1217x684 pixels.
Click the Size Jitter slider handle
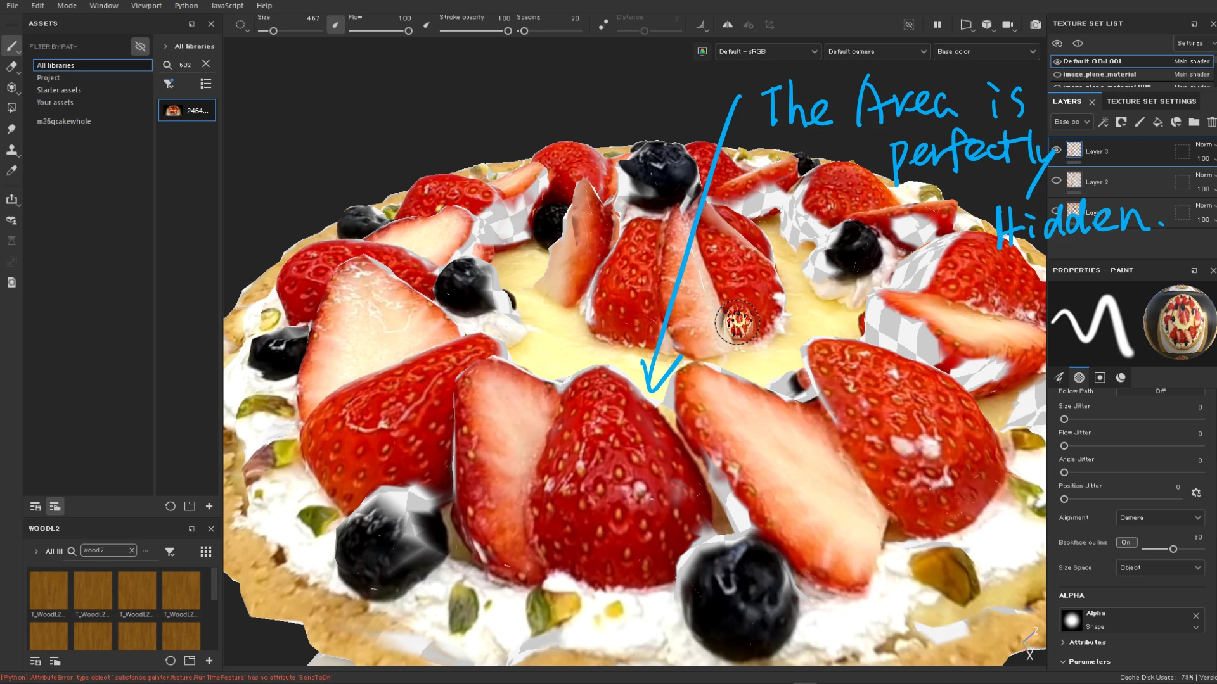click(x=1064, y=419)
